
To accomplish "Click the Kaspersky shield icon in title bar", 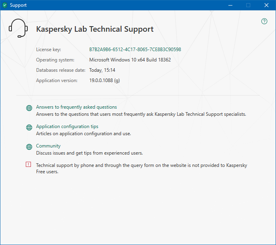I will tap(5, 5).
